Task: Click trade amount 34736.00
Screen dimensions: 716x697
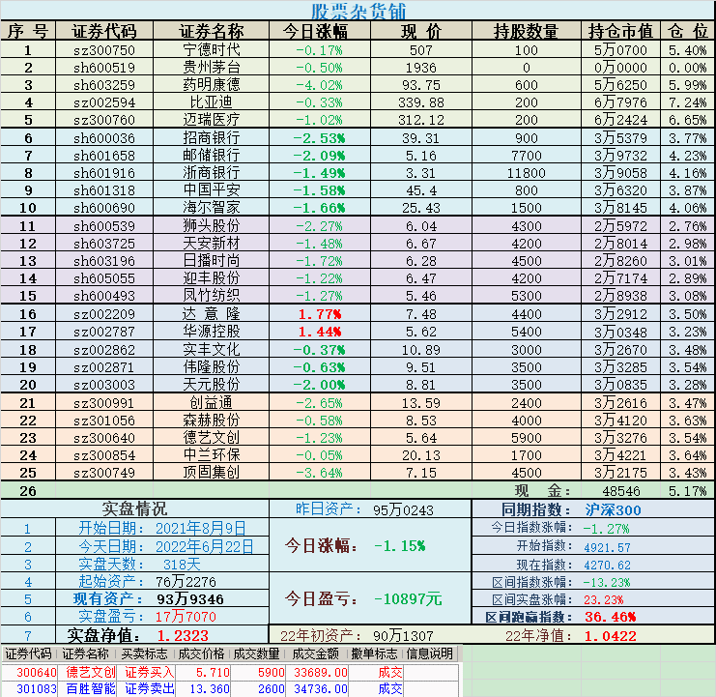Action: (321, 688)
